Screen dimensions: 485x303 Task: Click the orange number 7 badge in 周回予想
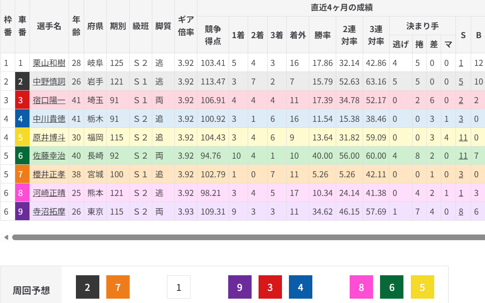coord(118,287)
